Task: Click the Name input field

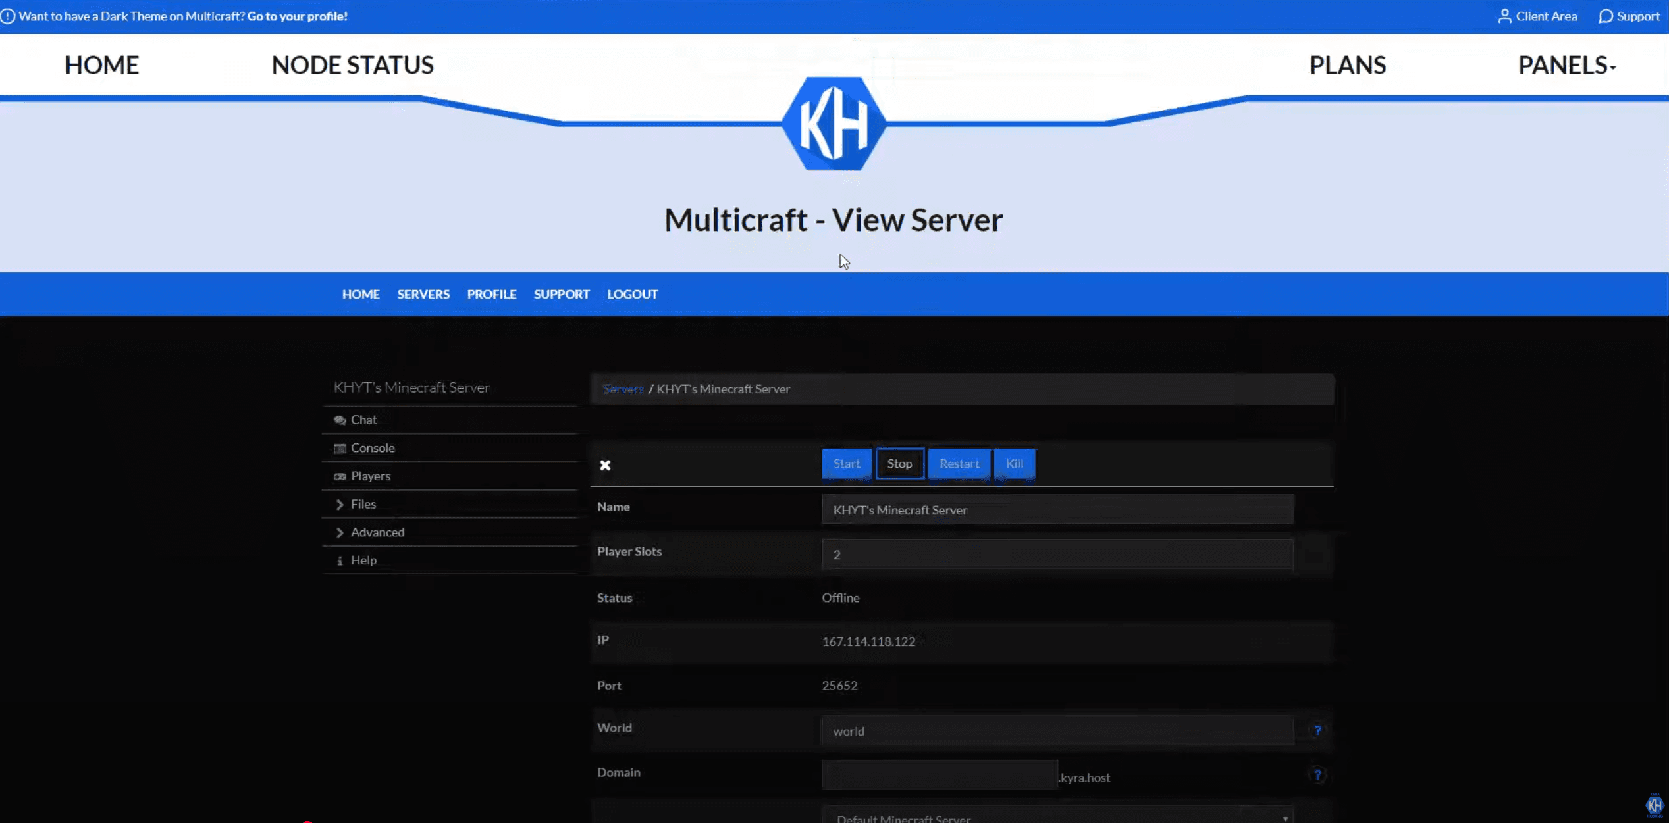Action: [1057, 510]
